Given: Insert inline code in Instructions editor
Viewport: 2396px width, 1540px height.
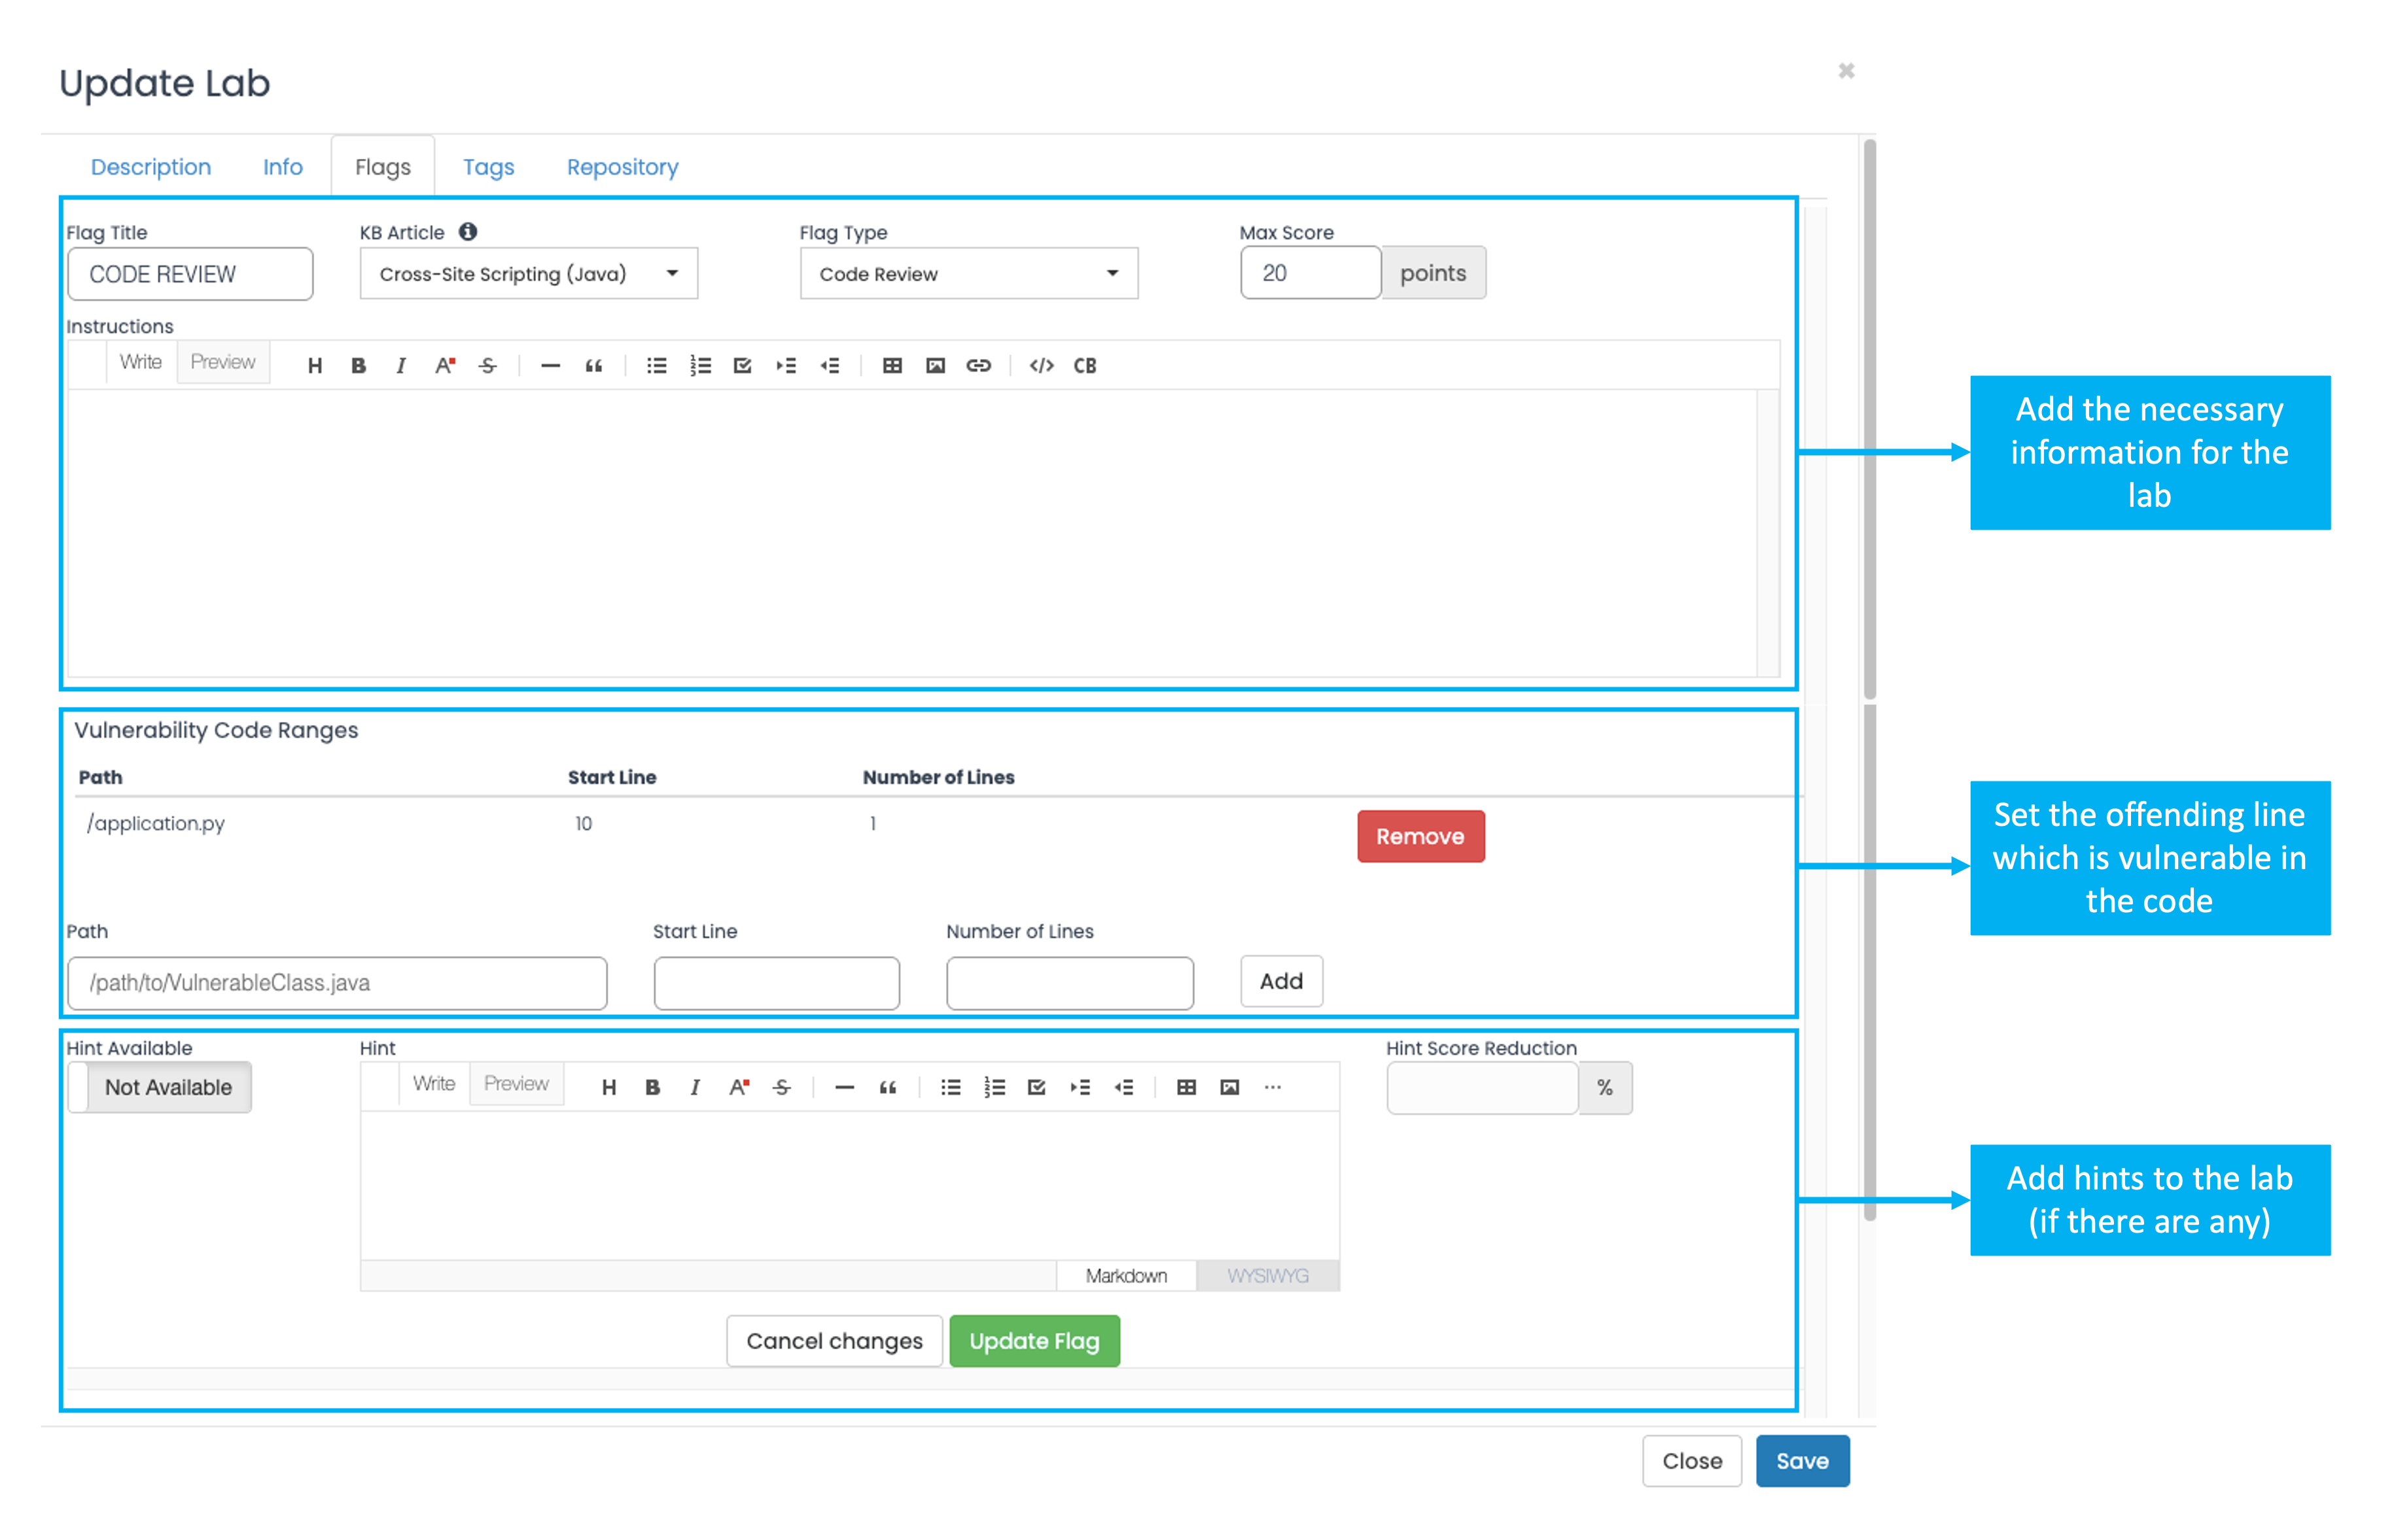Looking at the screenshot, I should click(x=1040, y=366).
